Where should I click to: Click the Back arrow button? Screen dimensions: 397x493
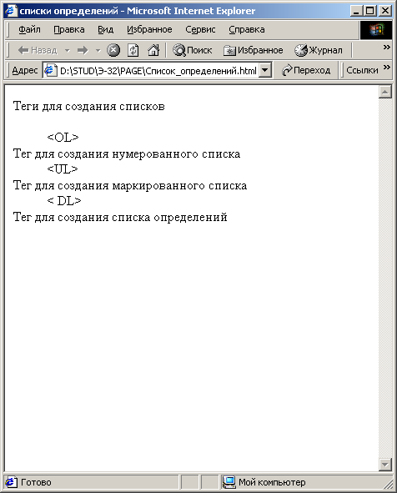point(37,50)
